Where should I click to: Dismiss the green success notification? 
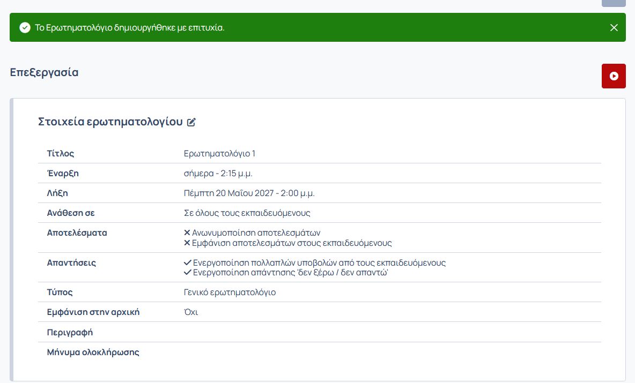click(x=614, y=27)
